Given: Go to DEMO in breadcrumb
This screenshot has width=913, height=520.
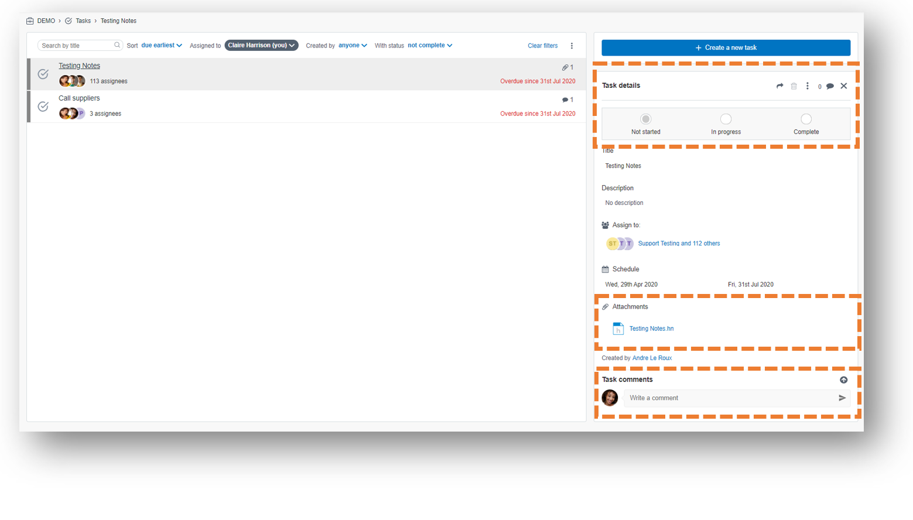Looking at the screenshot, I should click(46, 21).
